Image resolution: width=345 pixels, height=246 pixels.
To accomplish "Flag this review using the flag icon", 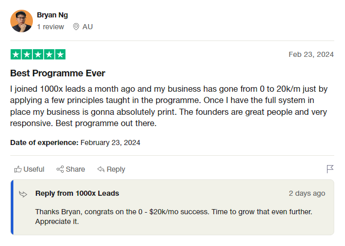I will click(330, 169).
